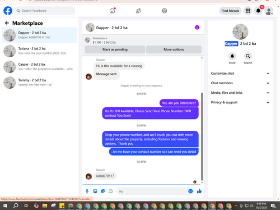Expand the Privacy & support section
The image size is (280, 210).
pos(240,102)
